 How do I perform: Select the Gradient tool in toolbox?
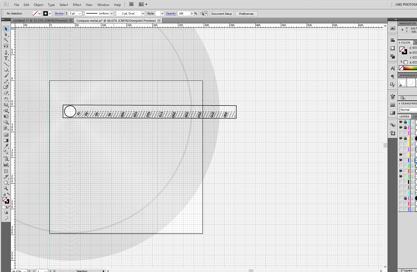pyautogui.click(x=6, y=140)
